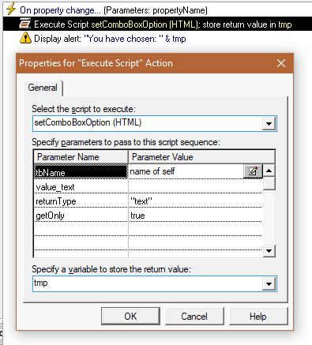Screen dimensions: 312x345
Task: Switch to the General tab
Action: tap(43, 88)
